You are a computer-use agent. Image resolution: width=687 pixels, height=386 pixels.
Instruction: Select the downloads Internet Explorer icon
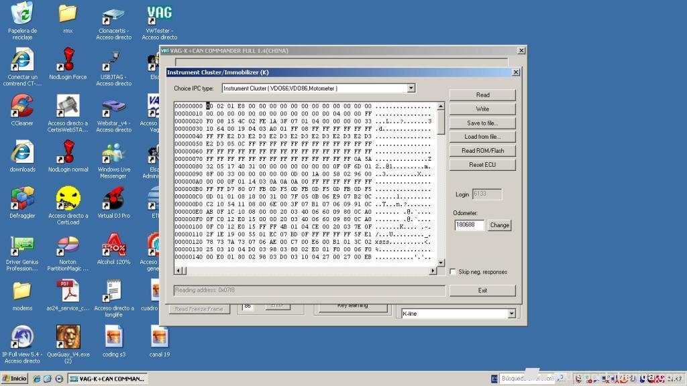tap(22, 153)
